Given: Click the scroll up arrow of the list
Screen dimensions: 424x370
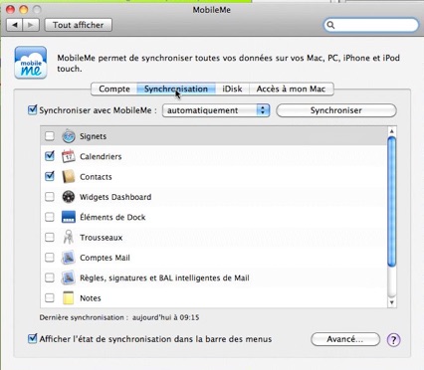Looking at the screenshot, I should [x=392, y=131].
